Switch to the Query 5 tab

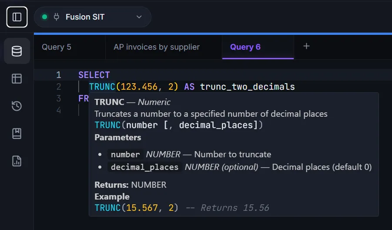click(x=70, y=47)
